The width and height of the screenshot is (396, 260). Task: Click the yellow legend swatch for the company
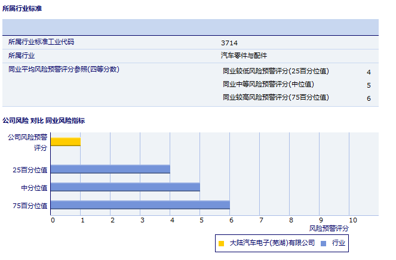[222, 243]
